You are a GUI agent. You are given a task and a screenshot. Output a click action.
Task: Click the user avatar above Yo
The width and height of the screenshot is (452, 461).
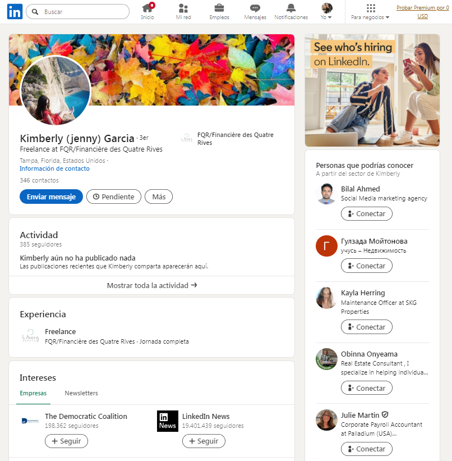click(326, 8)
